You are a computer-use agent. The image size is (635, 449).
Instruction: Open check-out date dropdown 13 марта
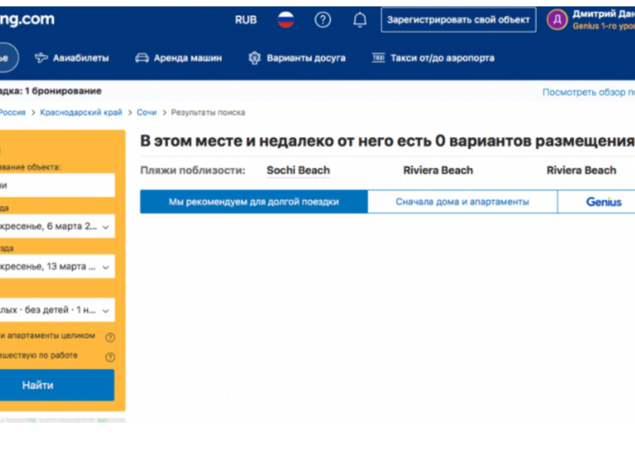pos(56,266)
